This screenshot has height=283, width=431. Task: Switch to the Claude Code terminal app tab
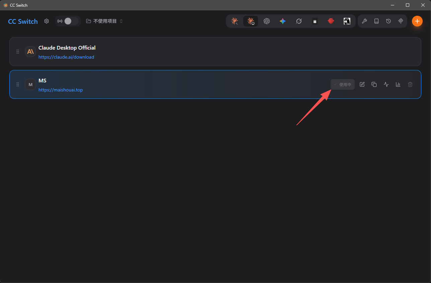pyautogui.click(x=235, y=21)
